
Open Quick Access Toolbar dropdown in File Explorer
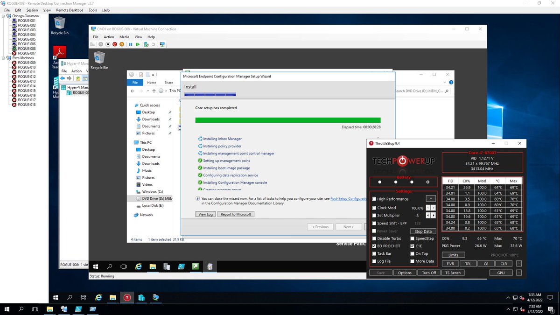[x=154, y=75]
